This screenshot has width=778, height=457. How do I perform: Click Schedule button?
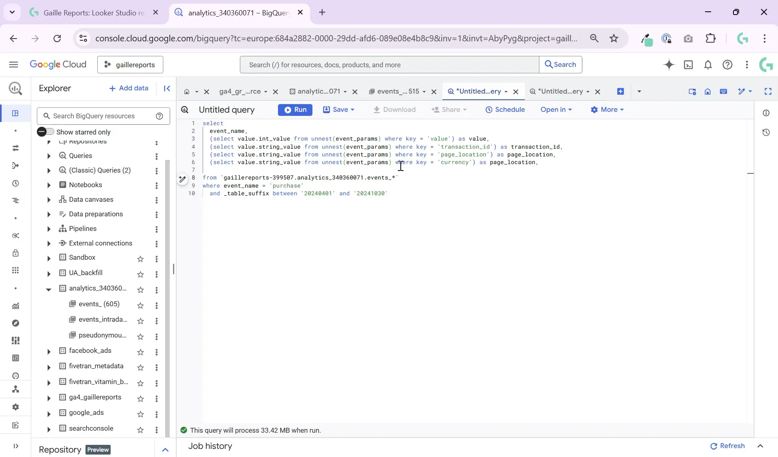coord(505,110)
